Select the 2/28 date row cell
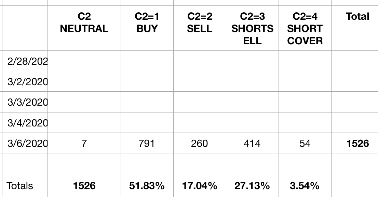Image resolution: width=378 pixels, height=197 pixels. click(x=27, y=61)
